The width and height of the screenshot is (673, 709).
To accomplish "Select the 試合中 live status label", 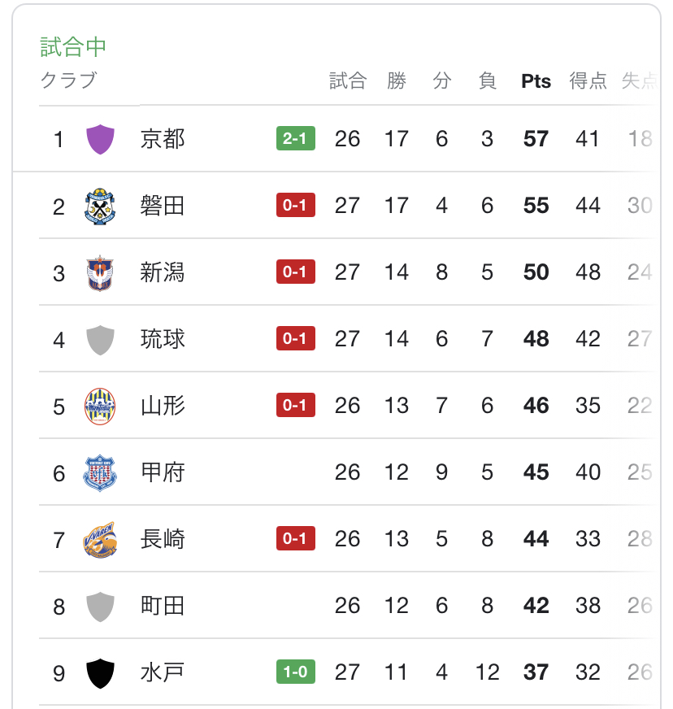I will [x=73, y=47].
